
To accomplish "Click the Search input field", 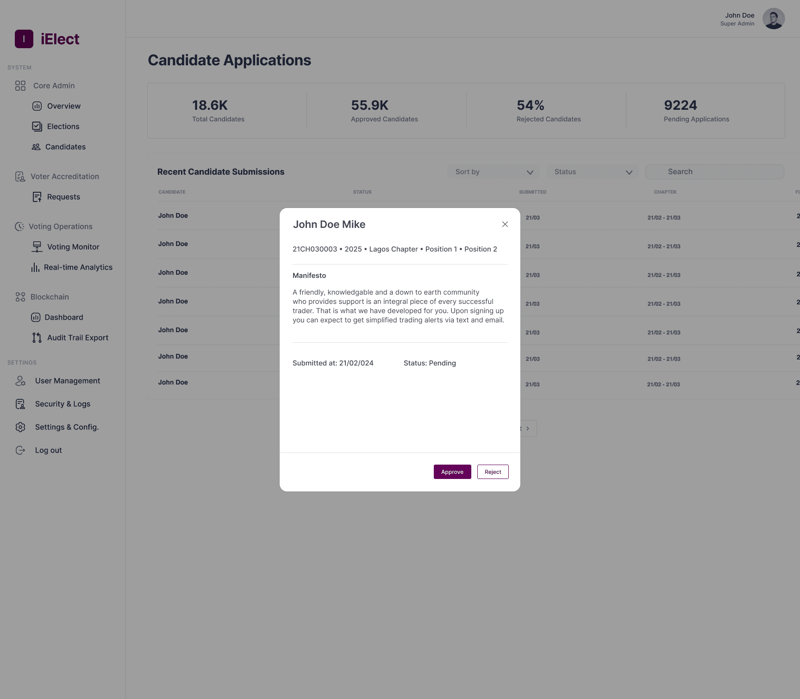I will tap(714, 172).
